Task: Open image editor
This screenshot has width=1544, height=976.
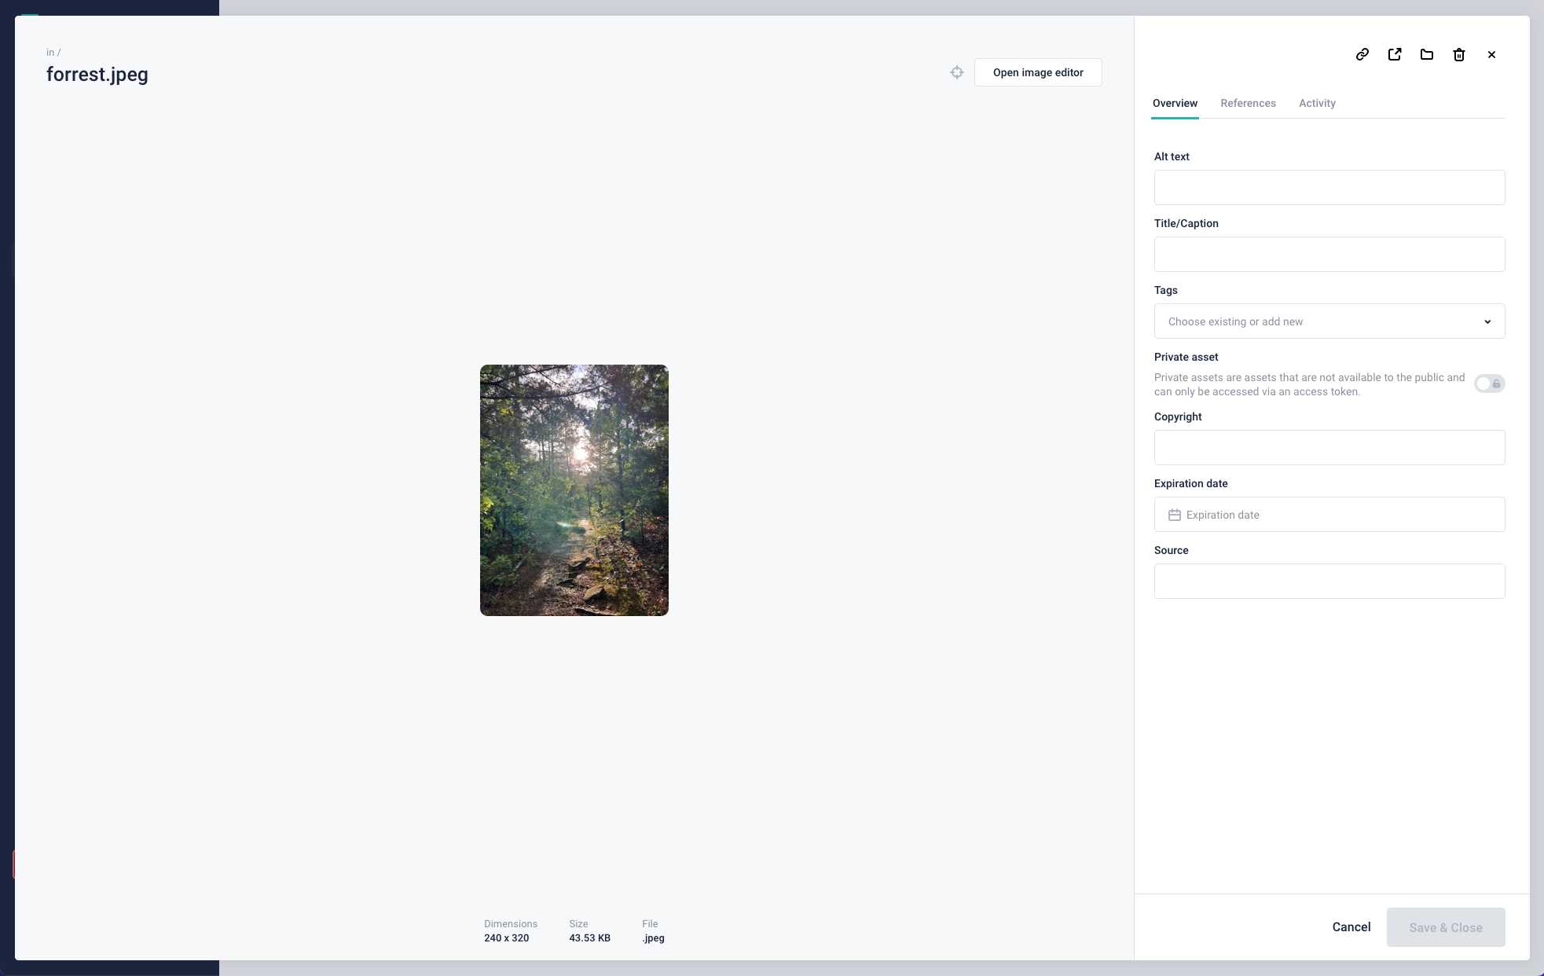Action: [1038, 72]
